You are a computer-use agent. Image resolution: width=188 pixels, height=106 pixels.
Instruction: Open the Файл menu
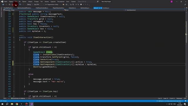[x=6, y=1]
